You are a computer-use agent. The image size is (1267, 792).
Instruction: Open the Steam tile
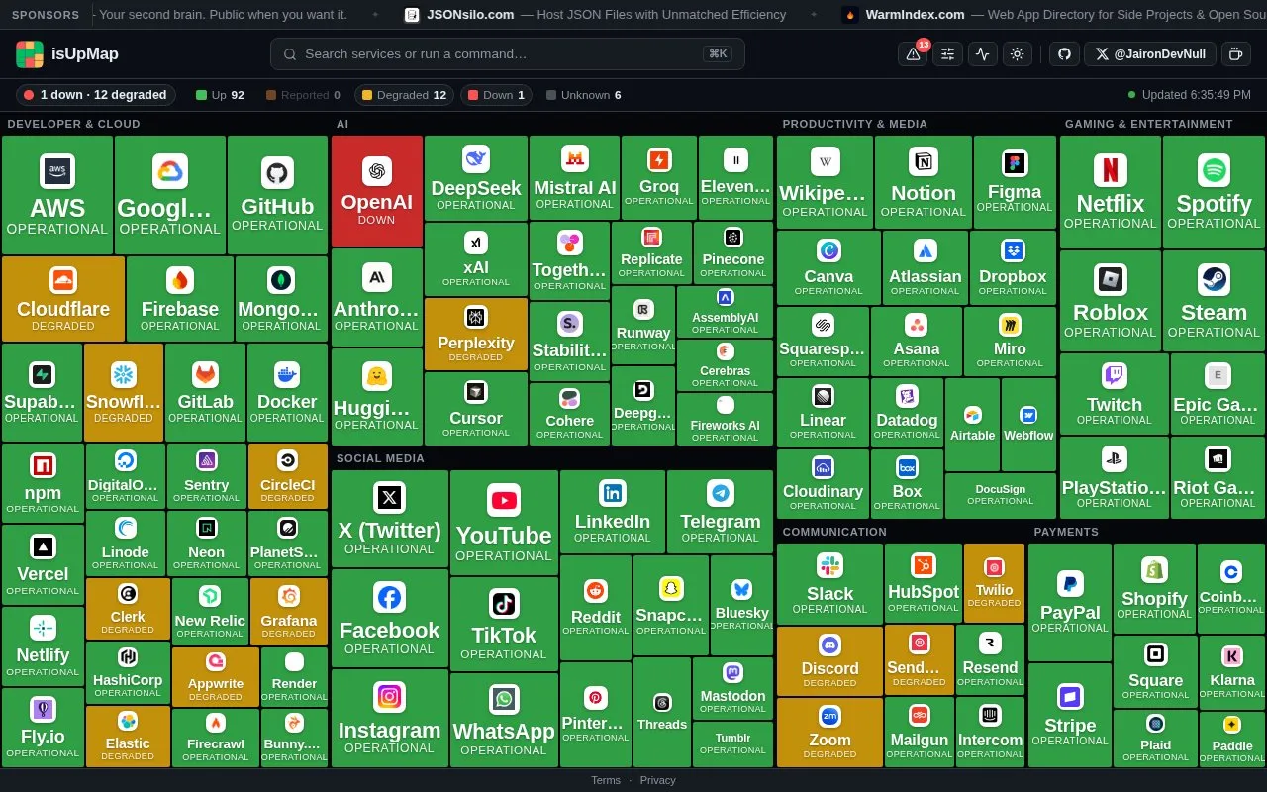pyautogui.click(x=1214, y=300)
